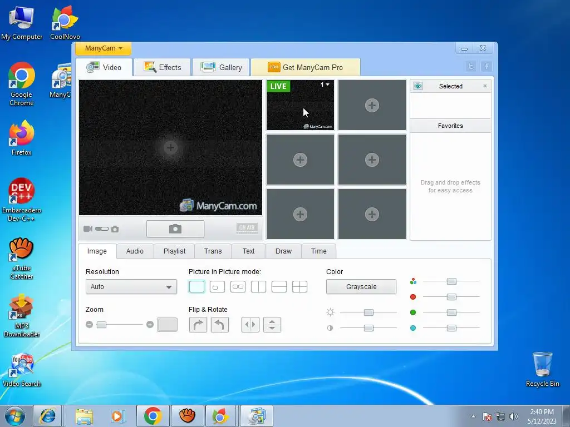The image size is (570, 427).
Task: Select two small windows PiP mode
Action: 238,286
